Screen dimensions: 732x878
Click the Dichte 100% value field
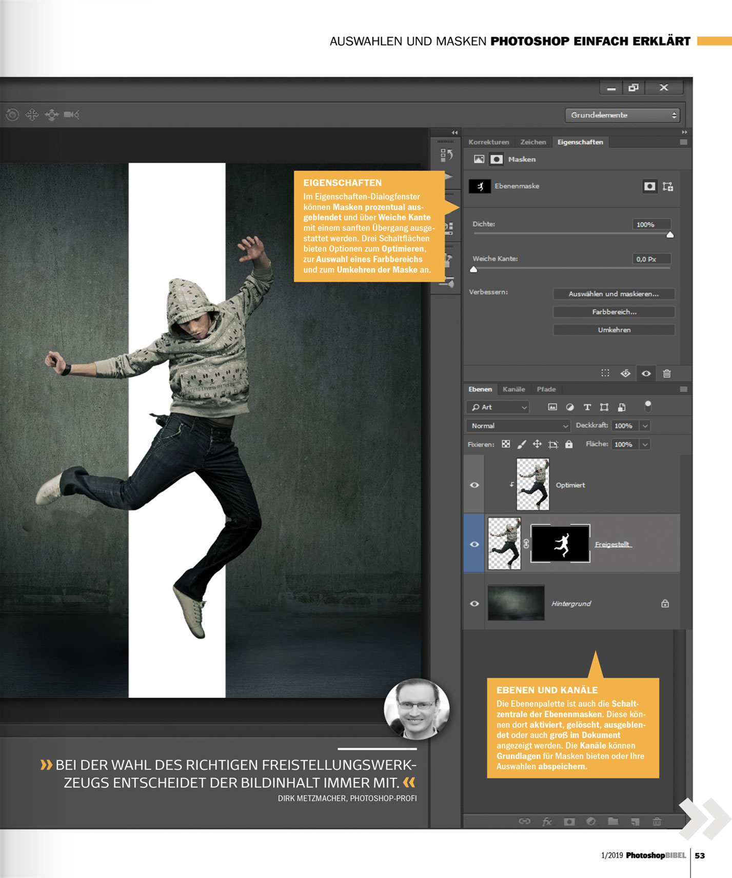point(651,224)
